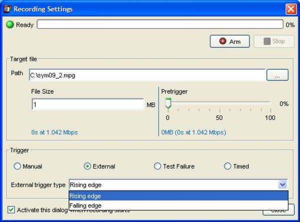
Task: Open the file browser with the '...' button
Action: pos(277,75)
